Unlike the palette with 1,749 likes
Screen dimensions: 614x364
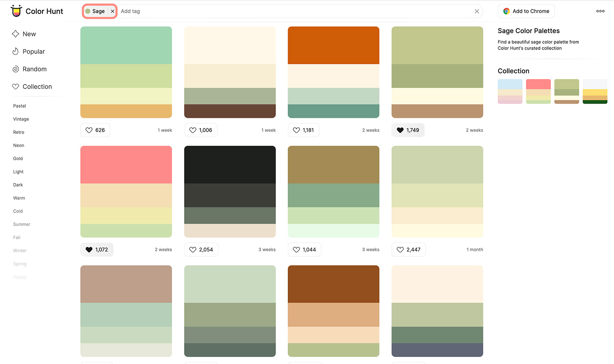pos(408,130)
